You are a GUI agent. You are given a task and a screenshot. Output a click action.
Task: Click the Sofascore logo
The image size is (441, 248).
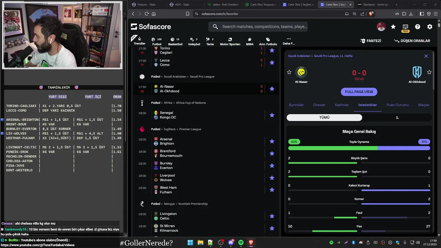[151, 27]
